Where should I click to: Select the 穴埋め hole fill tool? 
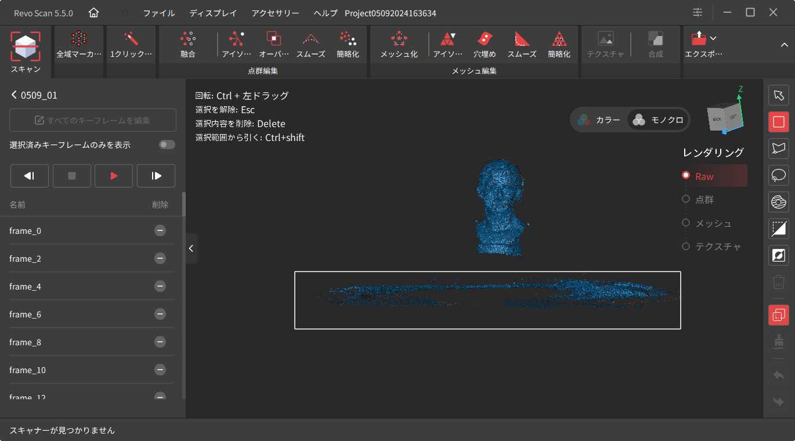[484, 39]
